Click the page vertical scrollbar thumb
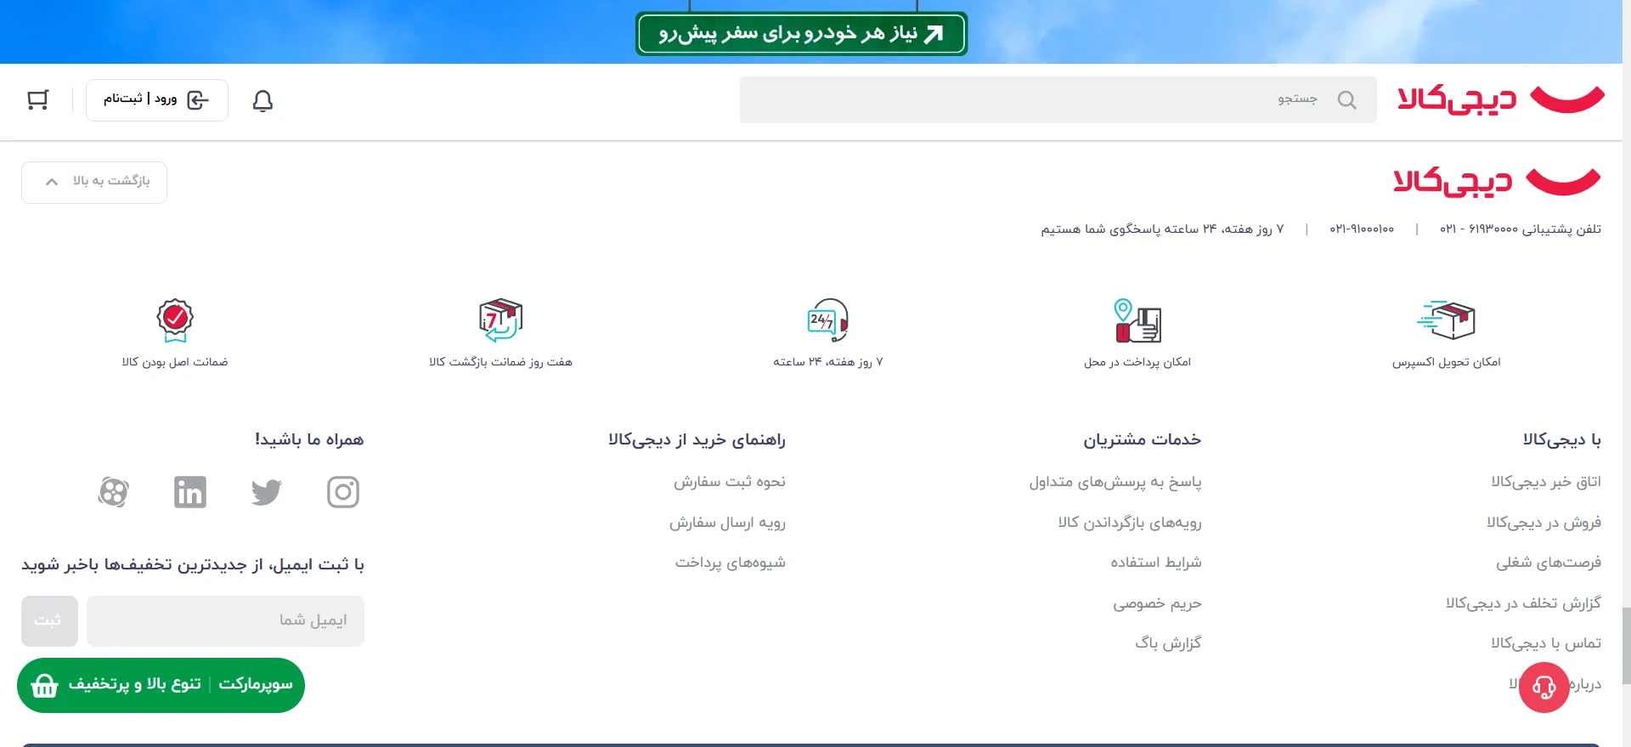Viewport: 1631px width, 747px height. tap(1626, 646)
